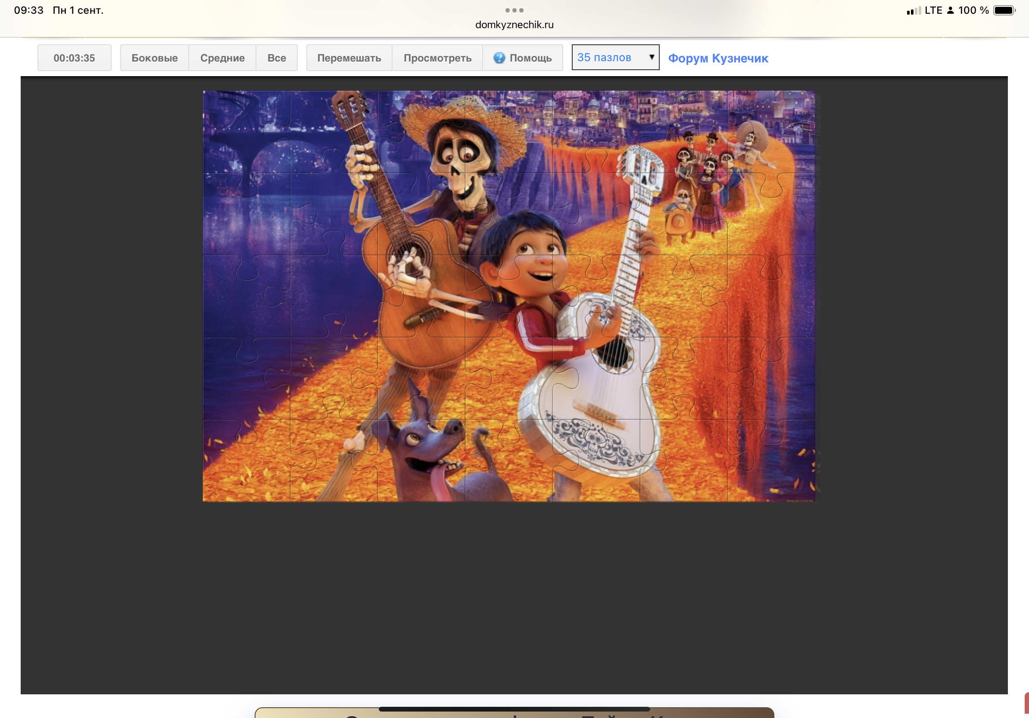Viewport: 1029px width, 718px height.
Task: Show only Средние middle pieces
Action: coord(222,58)
